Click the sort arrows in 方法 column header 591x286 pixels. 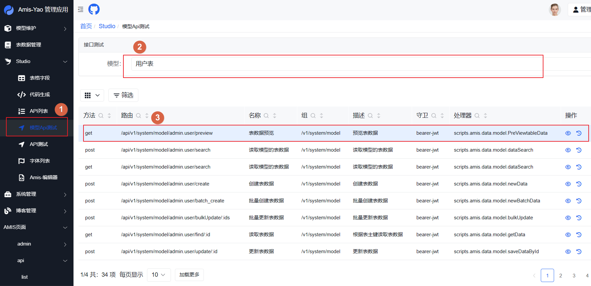pos(109,115)
